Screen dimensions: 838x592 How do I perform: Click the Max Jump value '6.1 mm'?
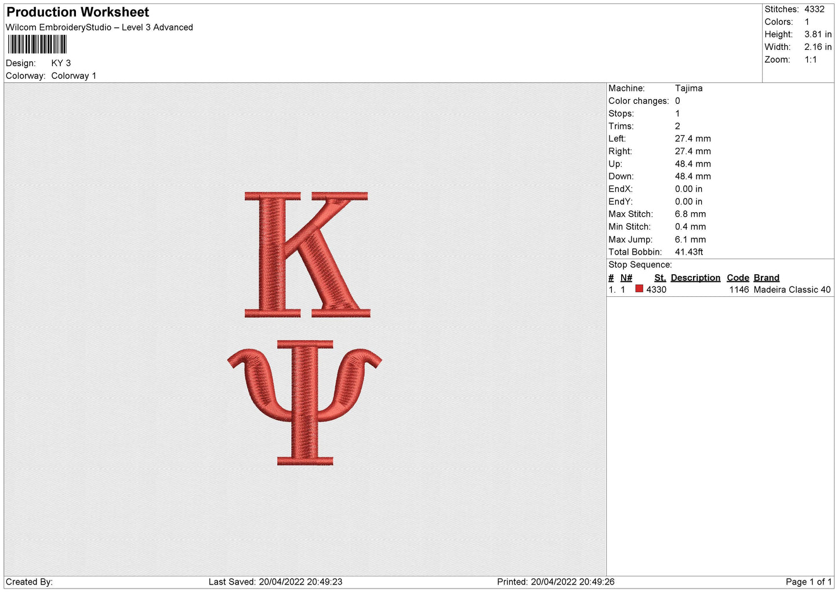[690, 239]
